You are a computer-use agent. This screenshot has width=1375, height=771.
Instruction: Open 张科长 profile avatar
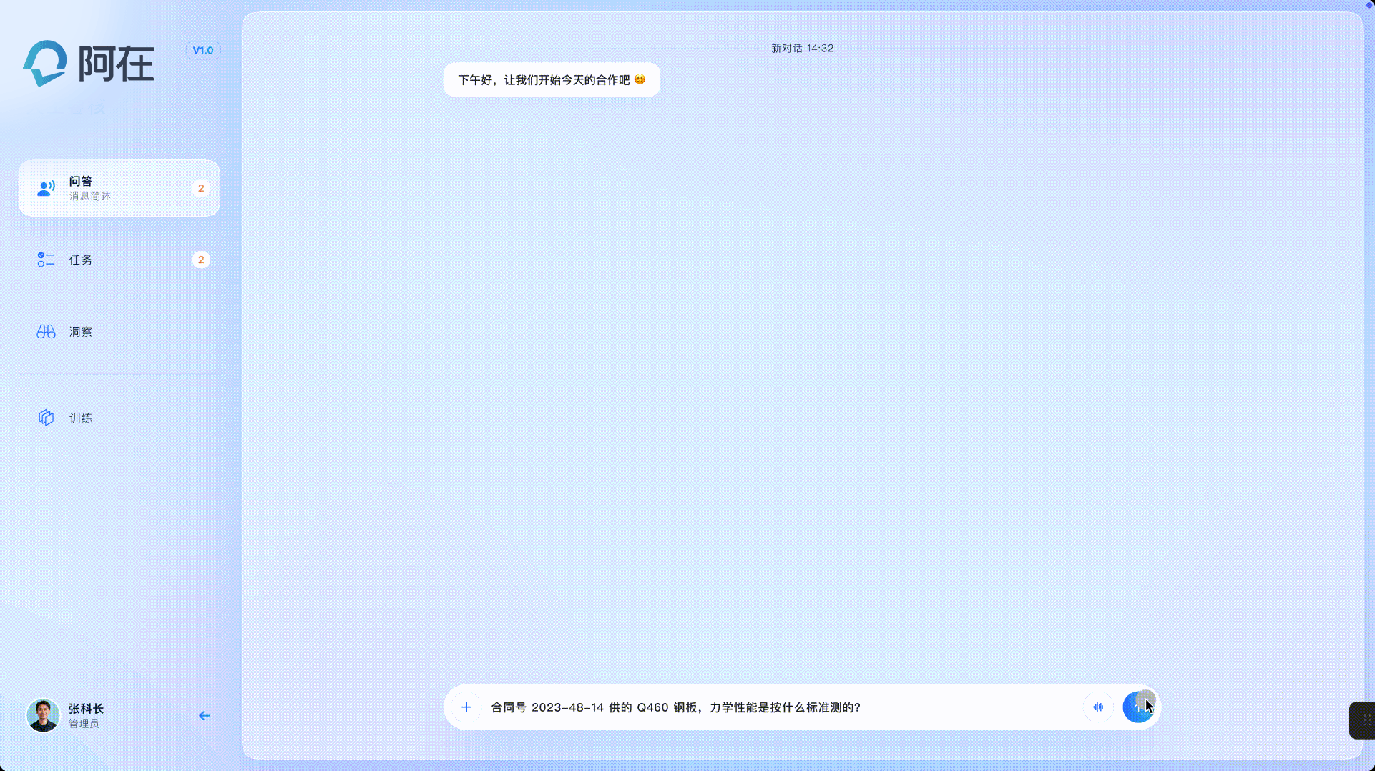[43, 715]
